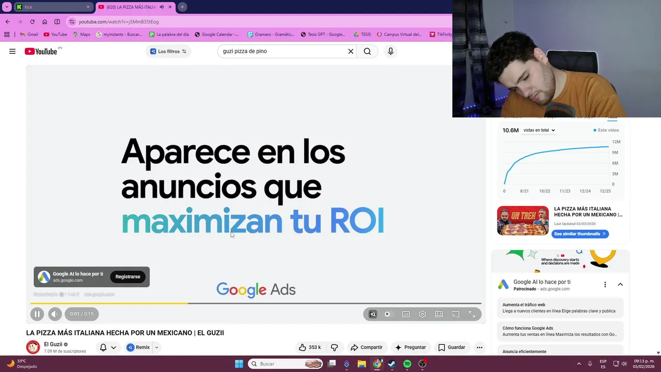Screen dimensions: 661x372
Task: Open the Windows Start menu
Action: pyautogui.click(x=239, y=364)
